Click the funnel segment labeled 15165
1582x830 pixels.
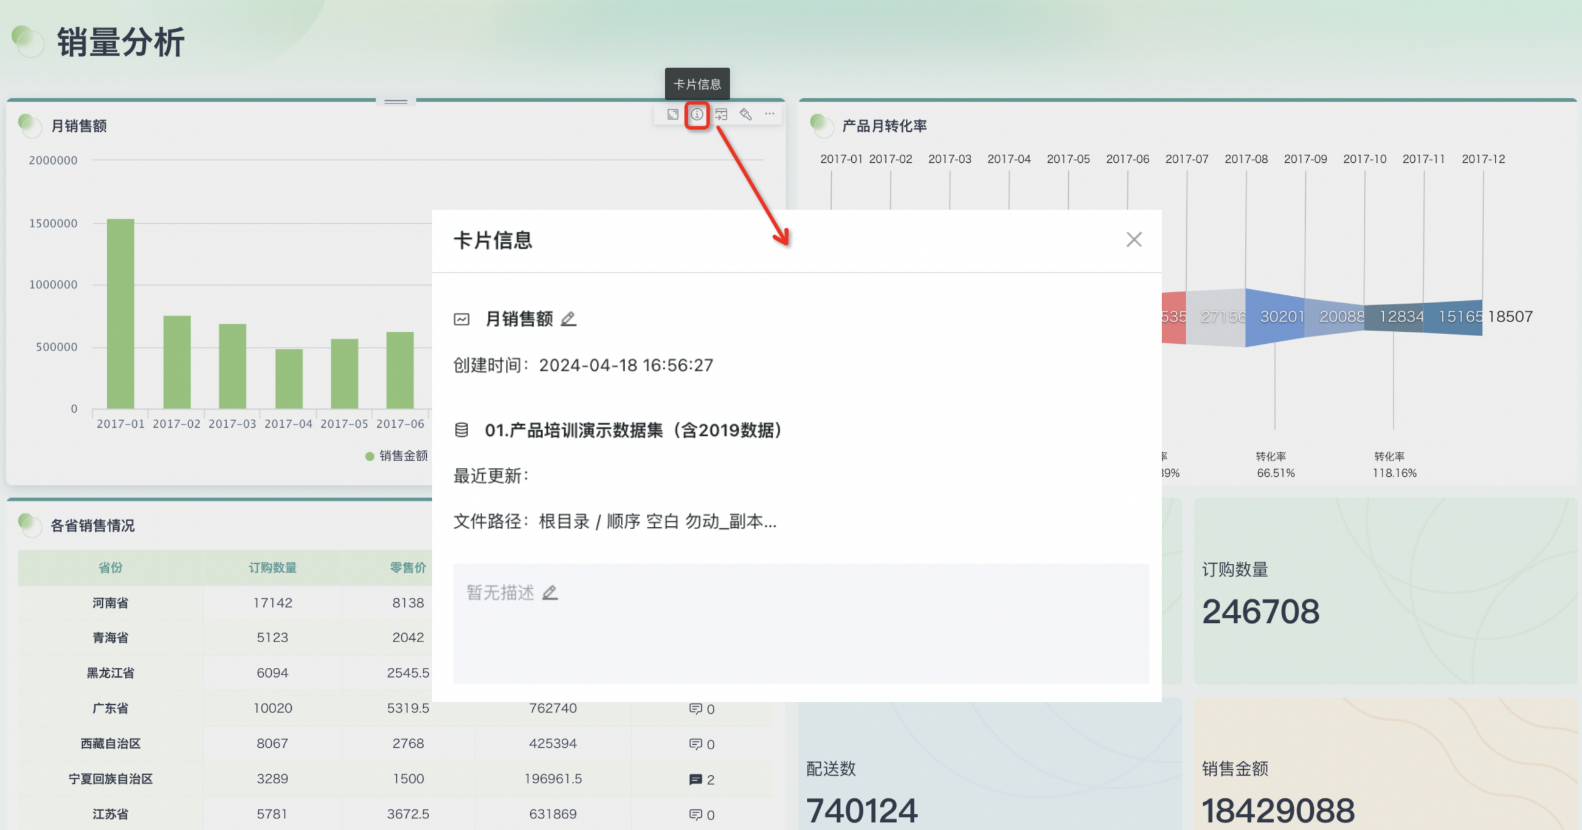[1453, 317]
